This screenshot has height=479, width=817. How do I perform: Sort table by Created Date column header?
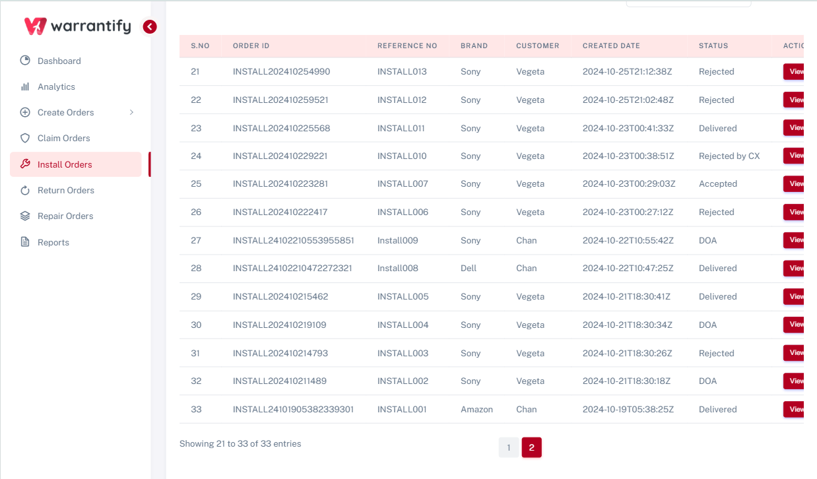pos(611,46)
